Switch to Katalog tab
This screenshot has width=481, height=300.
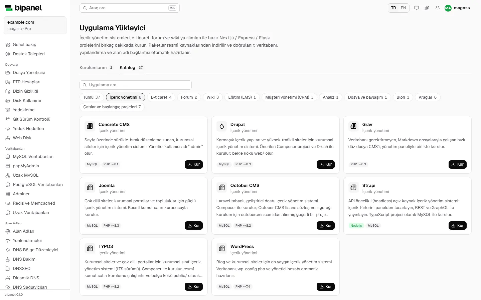(x=132, y=68)
